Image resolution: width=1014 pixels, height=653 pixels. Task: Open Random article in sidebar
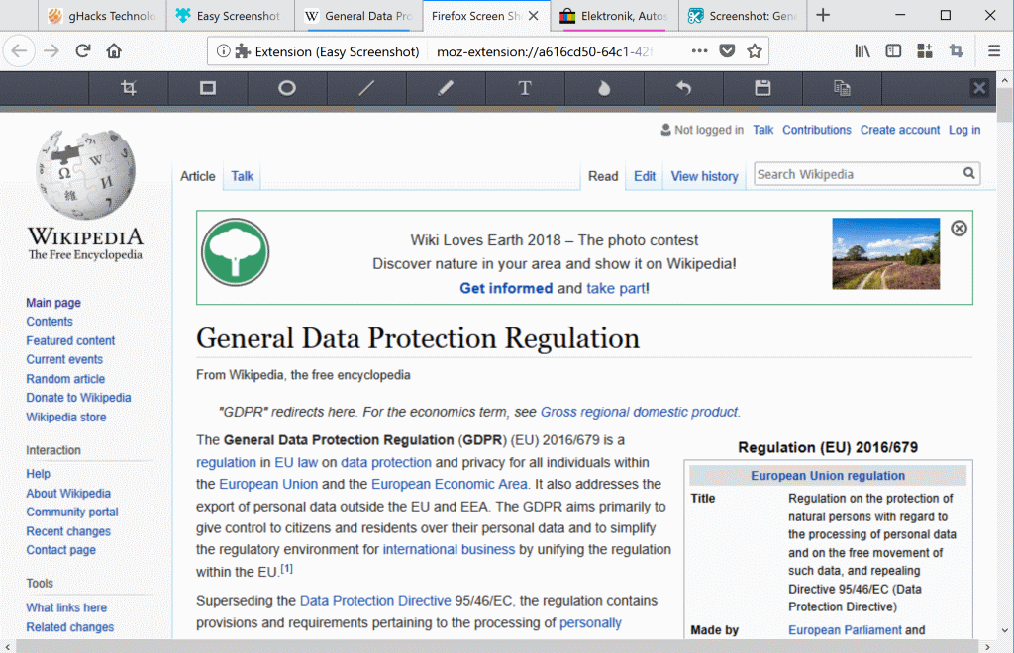[65, 379]
